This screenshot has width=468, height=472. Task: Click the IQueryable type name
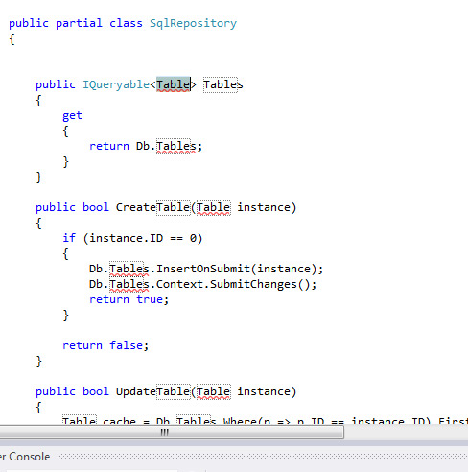click(116, 84)
